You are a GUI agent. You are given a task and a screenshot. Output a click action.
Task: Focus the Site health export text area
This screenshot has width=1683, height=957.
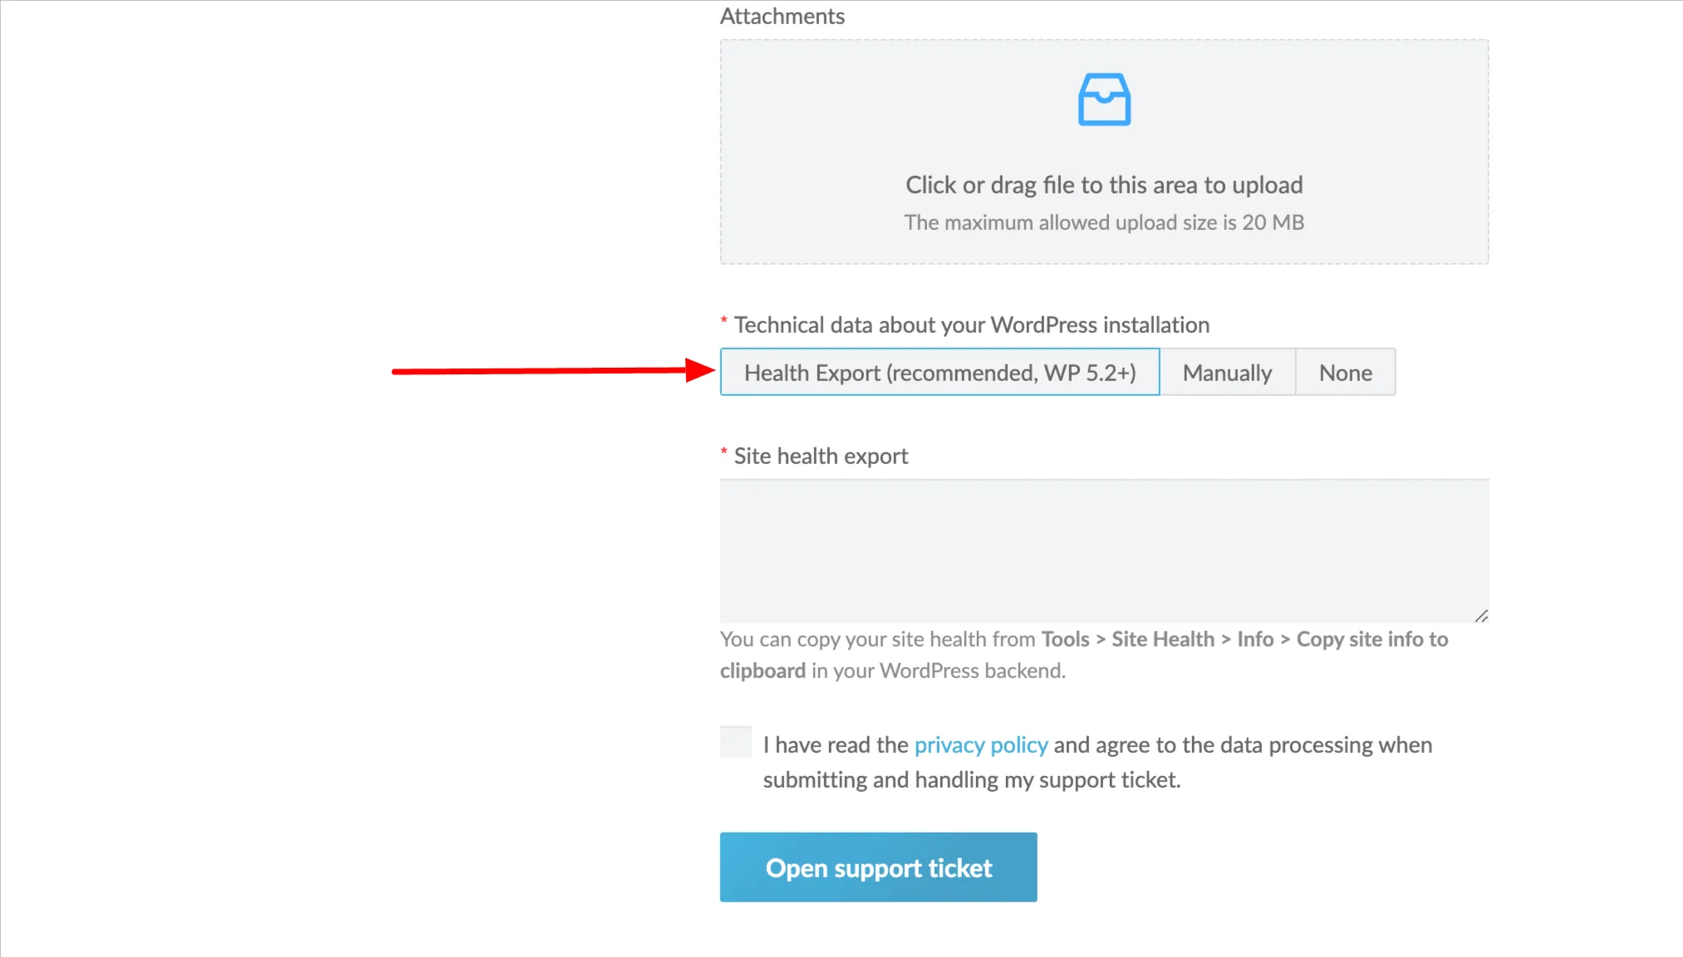1104,550
